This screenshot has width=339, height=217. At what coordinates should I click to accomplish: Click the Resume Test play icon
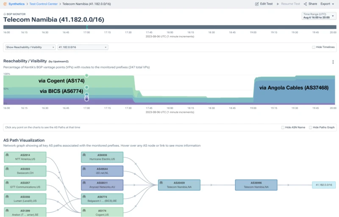(x=278, y=4)
